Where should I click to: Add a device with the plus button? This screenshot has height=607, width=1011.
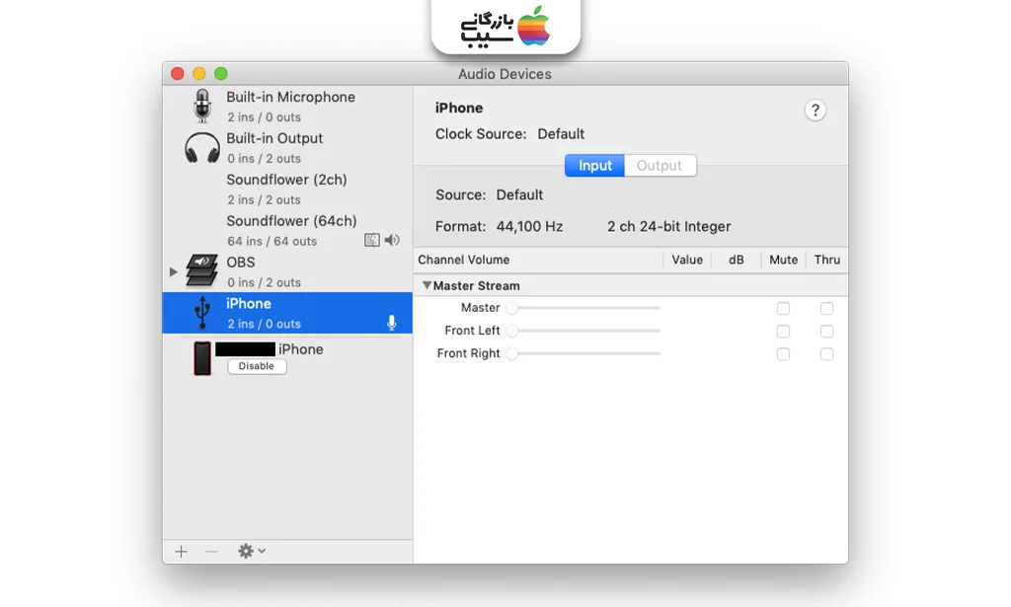[x=182, y=552]
